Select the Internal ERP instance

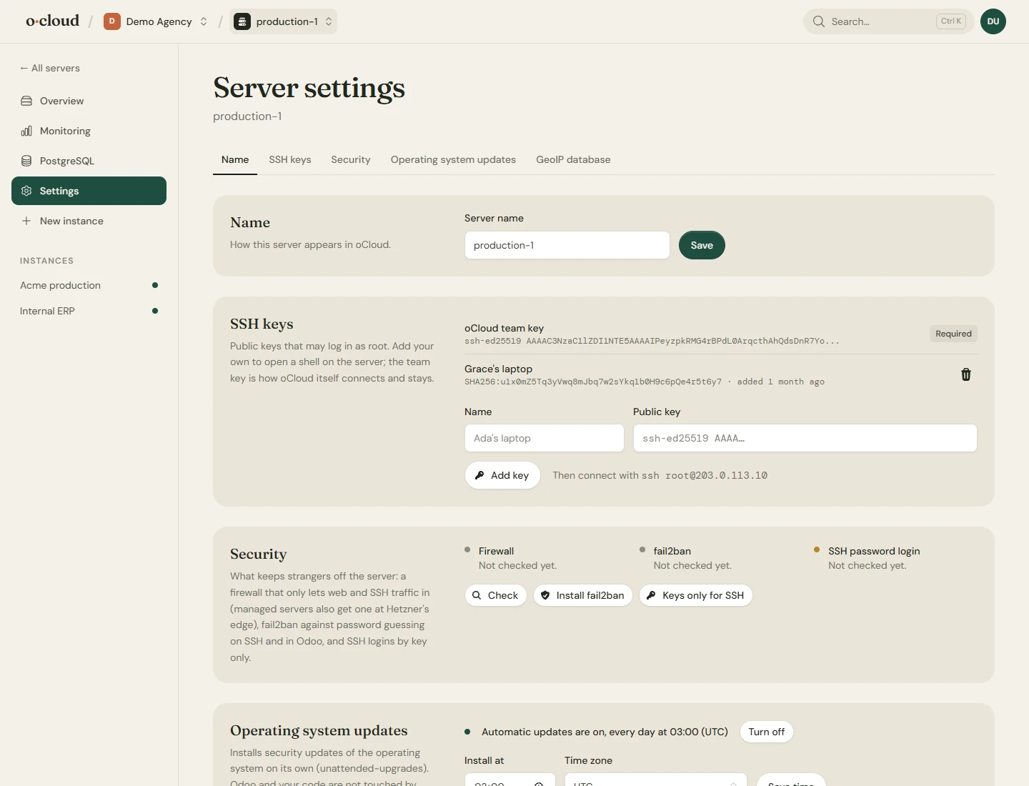coord(89,311)
